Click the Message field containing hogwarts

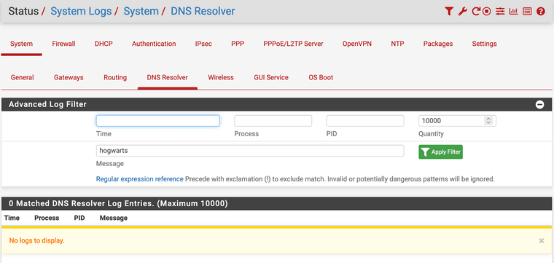[250, 151]
